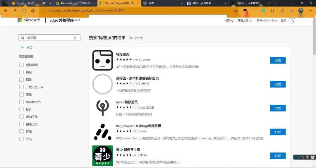Viewport: 316px width, 168px height.
Task: Check the 社交 category filter
Action: pos(21,139)
